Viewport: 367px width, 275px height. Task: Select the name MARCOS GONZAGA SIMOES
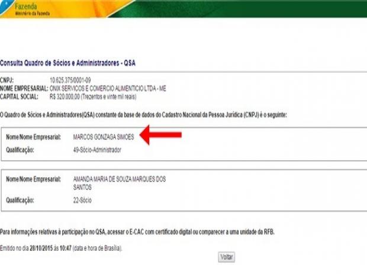104,137
